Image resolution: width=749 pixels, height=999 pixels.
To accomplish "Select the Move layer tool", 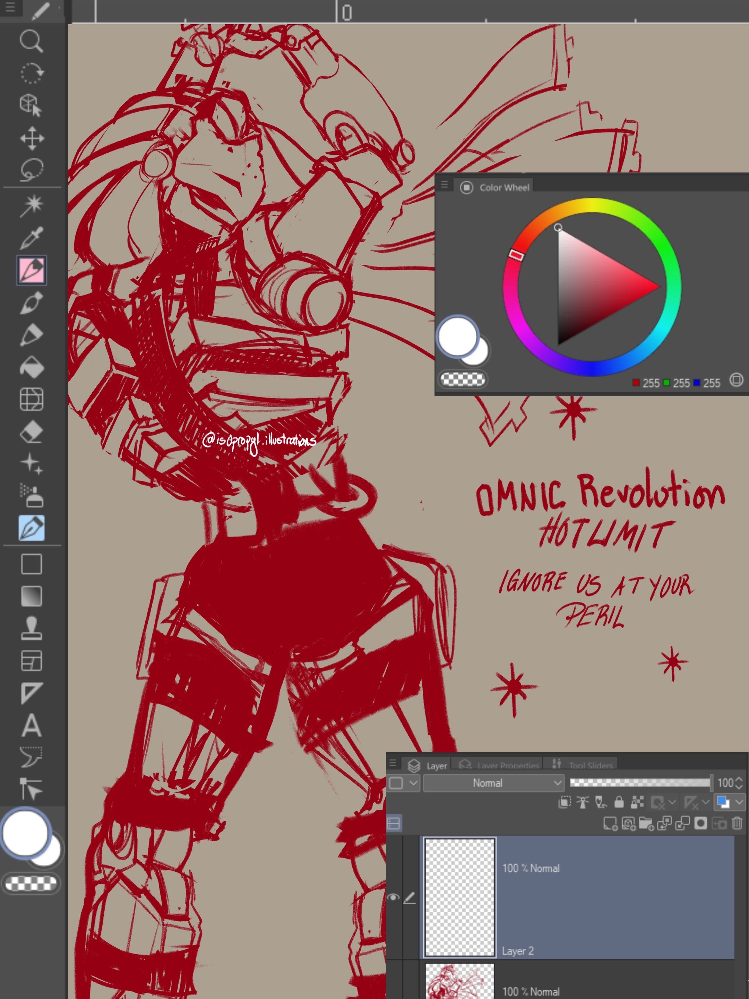I will point(32,138).
